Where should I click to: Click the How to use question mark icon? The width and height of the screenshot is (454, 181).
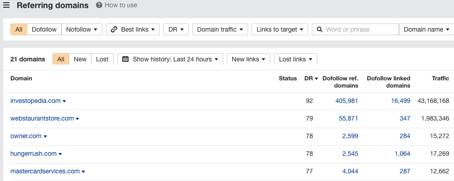99,5
